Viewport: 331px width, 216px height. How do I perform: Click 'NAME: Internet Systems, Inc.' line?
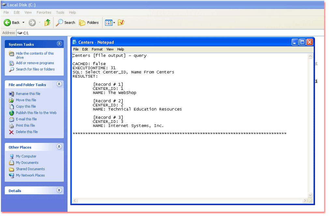[x=128, y=126]
